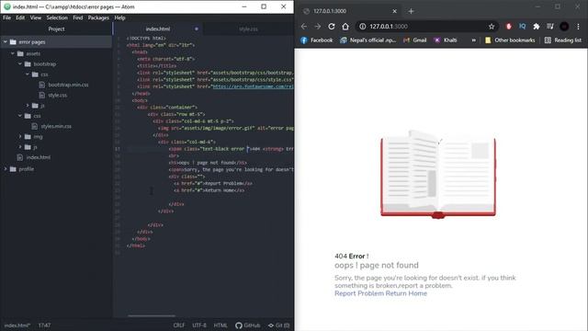Open the Selection menu in Atom
The width and height of the screenshot is (588, 331).
[57, 17]
